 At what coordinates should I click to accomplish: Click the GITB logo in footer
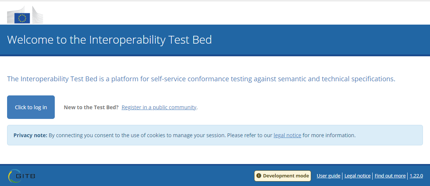click(x=22, y=176)
